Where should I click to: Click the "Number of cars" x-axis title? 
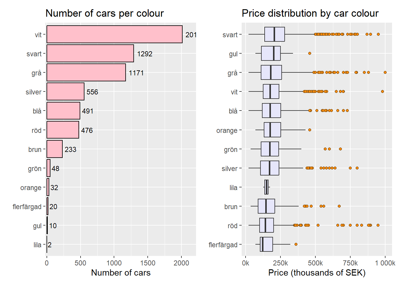[x=121, y=273]
